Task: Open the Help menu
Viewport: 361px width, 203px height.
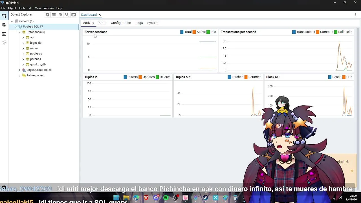Action: [59, 8]
